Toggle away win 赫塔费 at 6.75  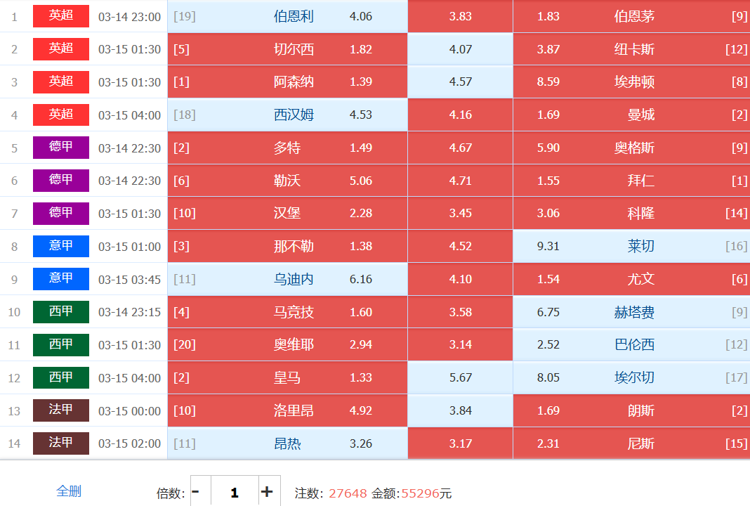pos(631,312)
